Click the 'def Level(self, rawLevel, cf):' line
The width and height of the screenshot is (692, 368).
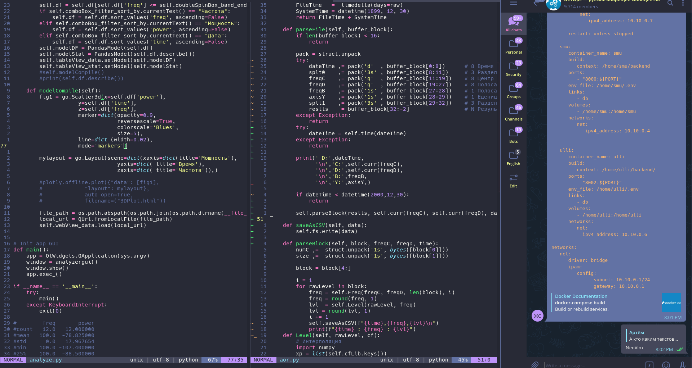(x=331, y=335)
